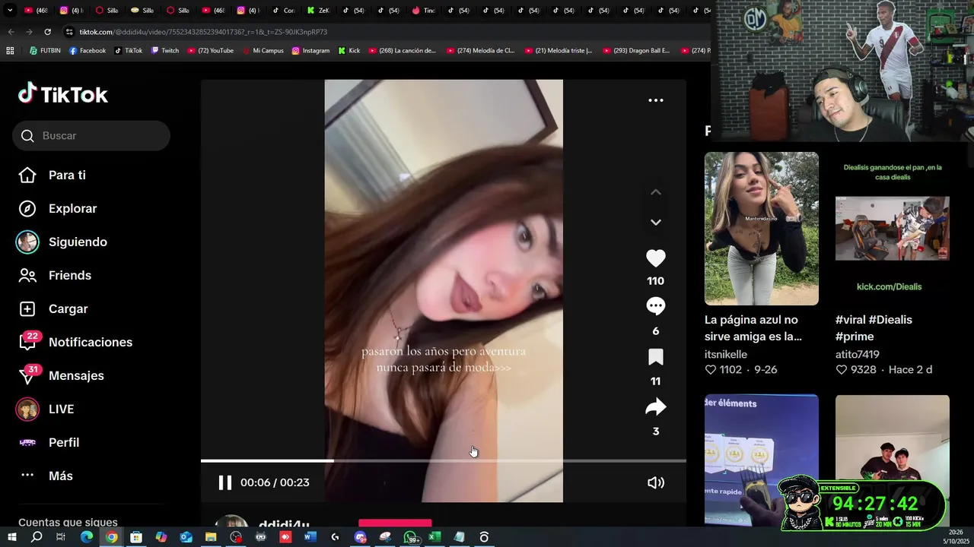Screen dimensions: 974x547
Task: Click the video progress bar
Action: 443,460
